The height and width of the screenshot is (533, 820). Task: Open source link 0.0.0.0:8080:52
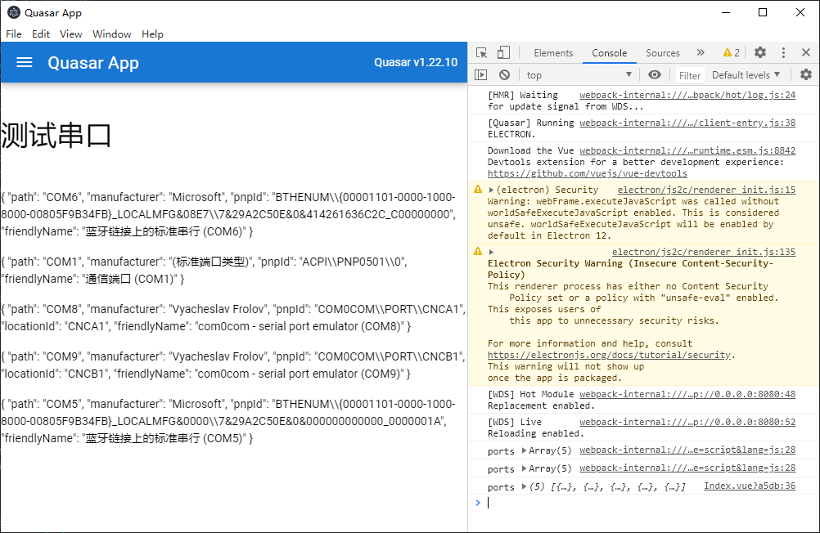tap(687, 422)
